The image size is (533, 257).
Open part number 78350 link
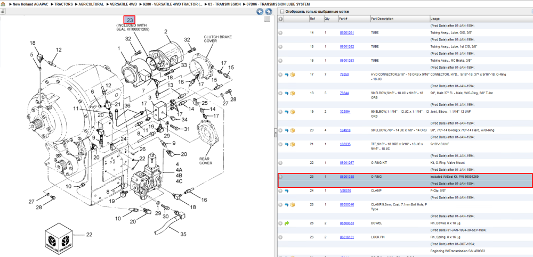pyautogui.click(x=344, y=74)
